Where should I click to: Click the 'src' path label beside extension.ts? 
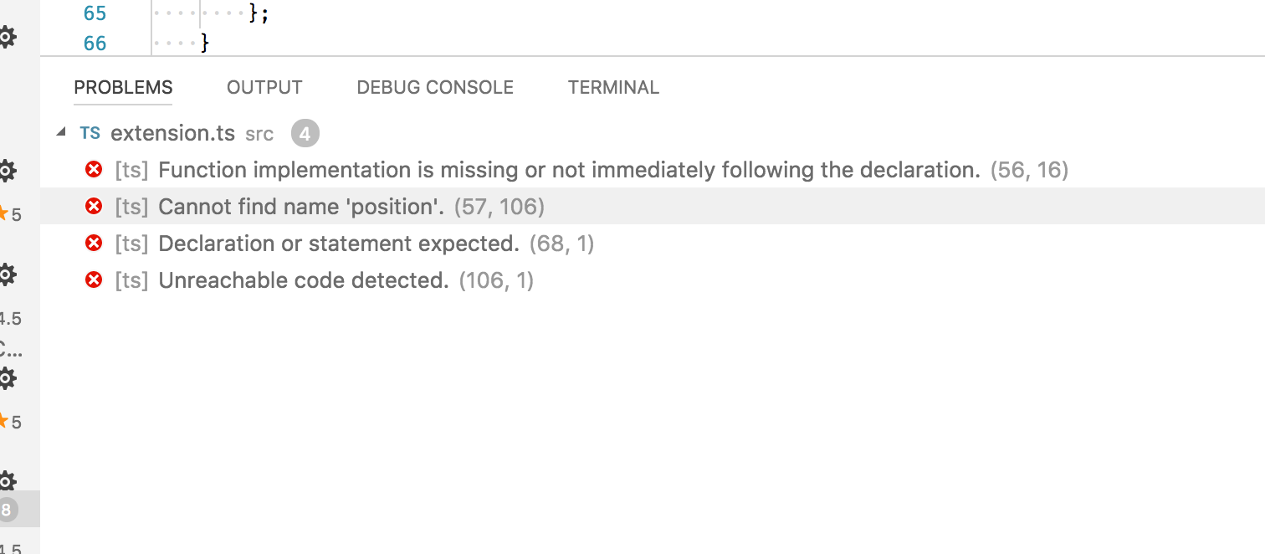pos(259,134)
